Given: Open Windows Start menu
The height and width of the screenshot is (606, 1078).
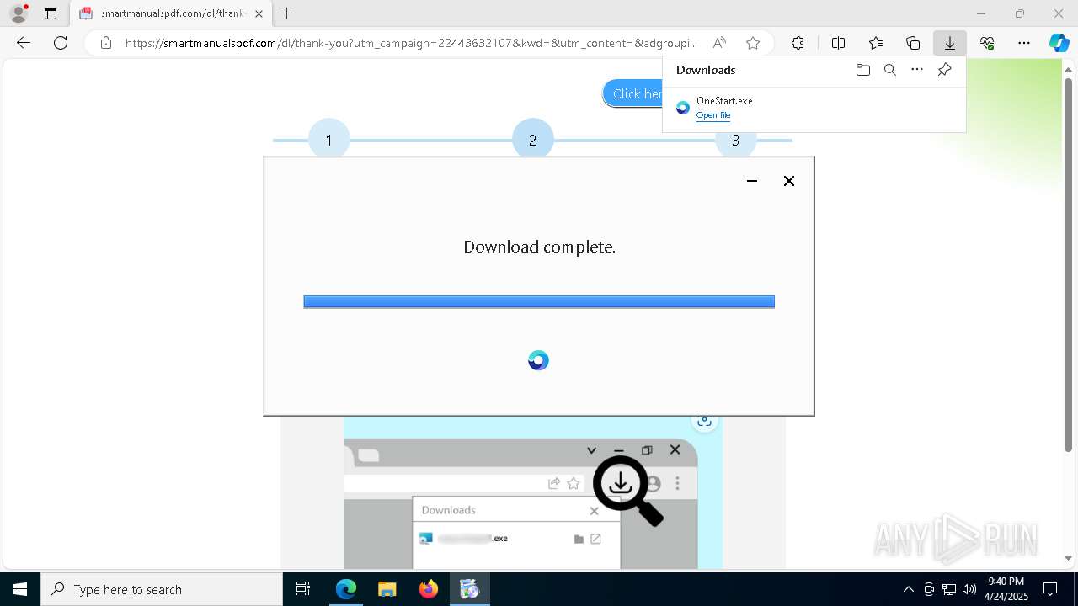Looking at the screenshot, I should tap(20, 589).
